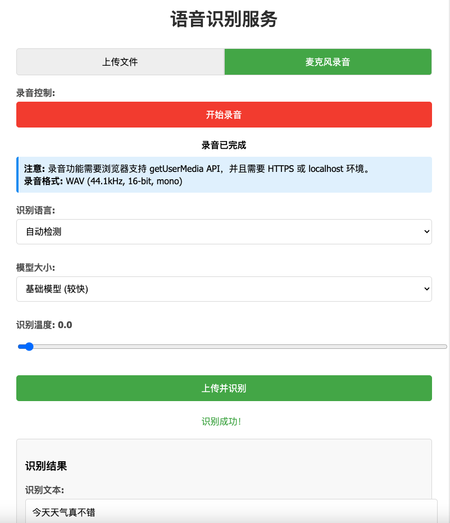The height and width of the screenshot is (523, 450).
Task: Click the 识别温度 0.0 label
Action: tap(44, 325)
